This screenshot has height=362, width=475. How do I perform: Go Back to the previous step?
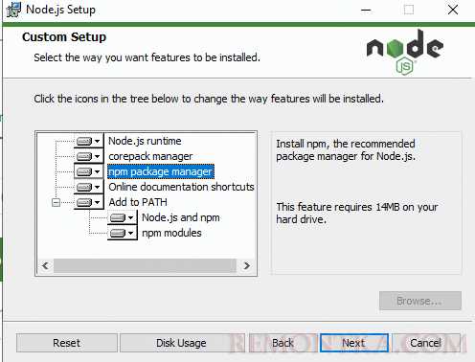283,343
